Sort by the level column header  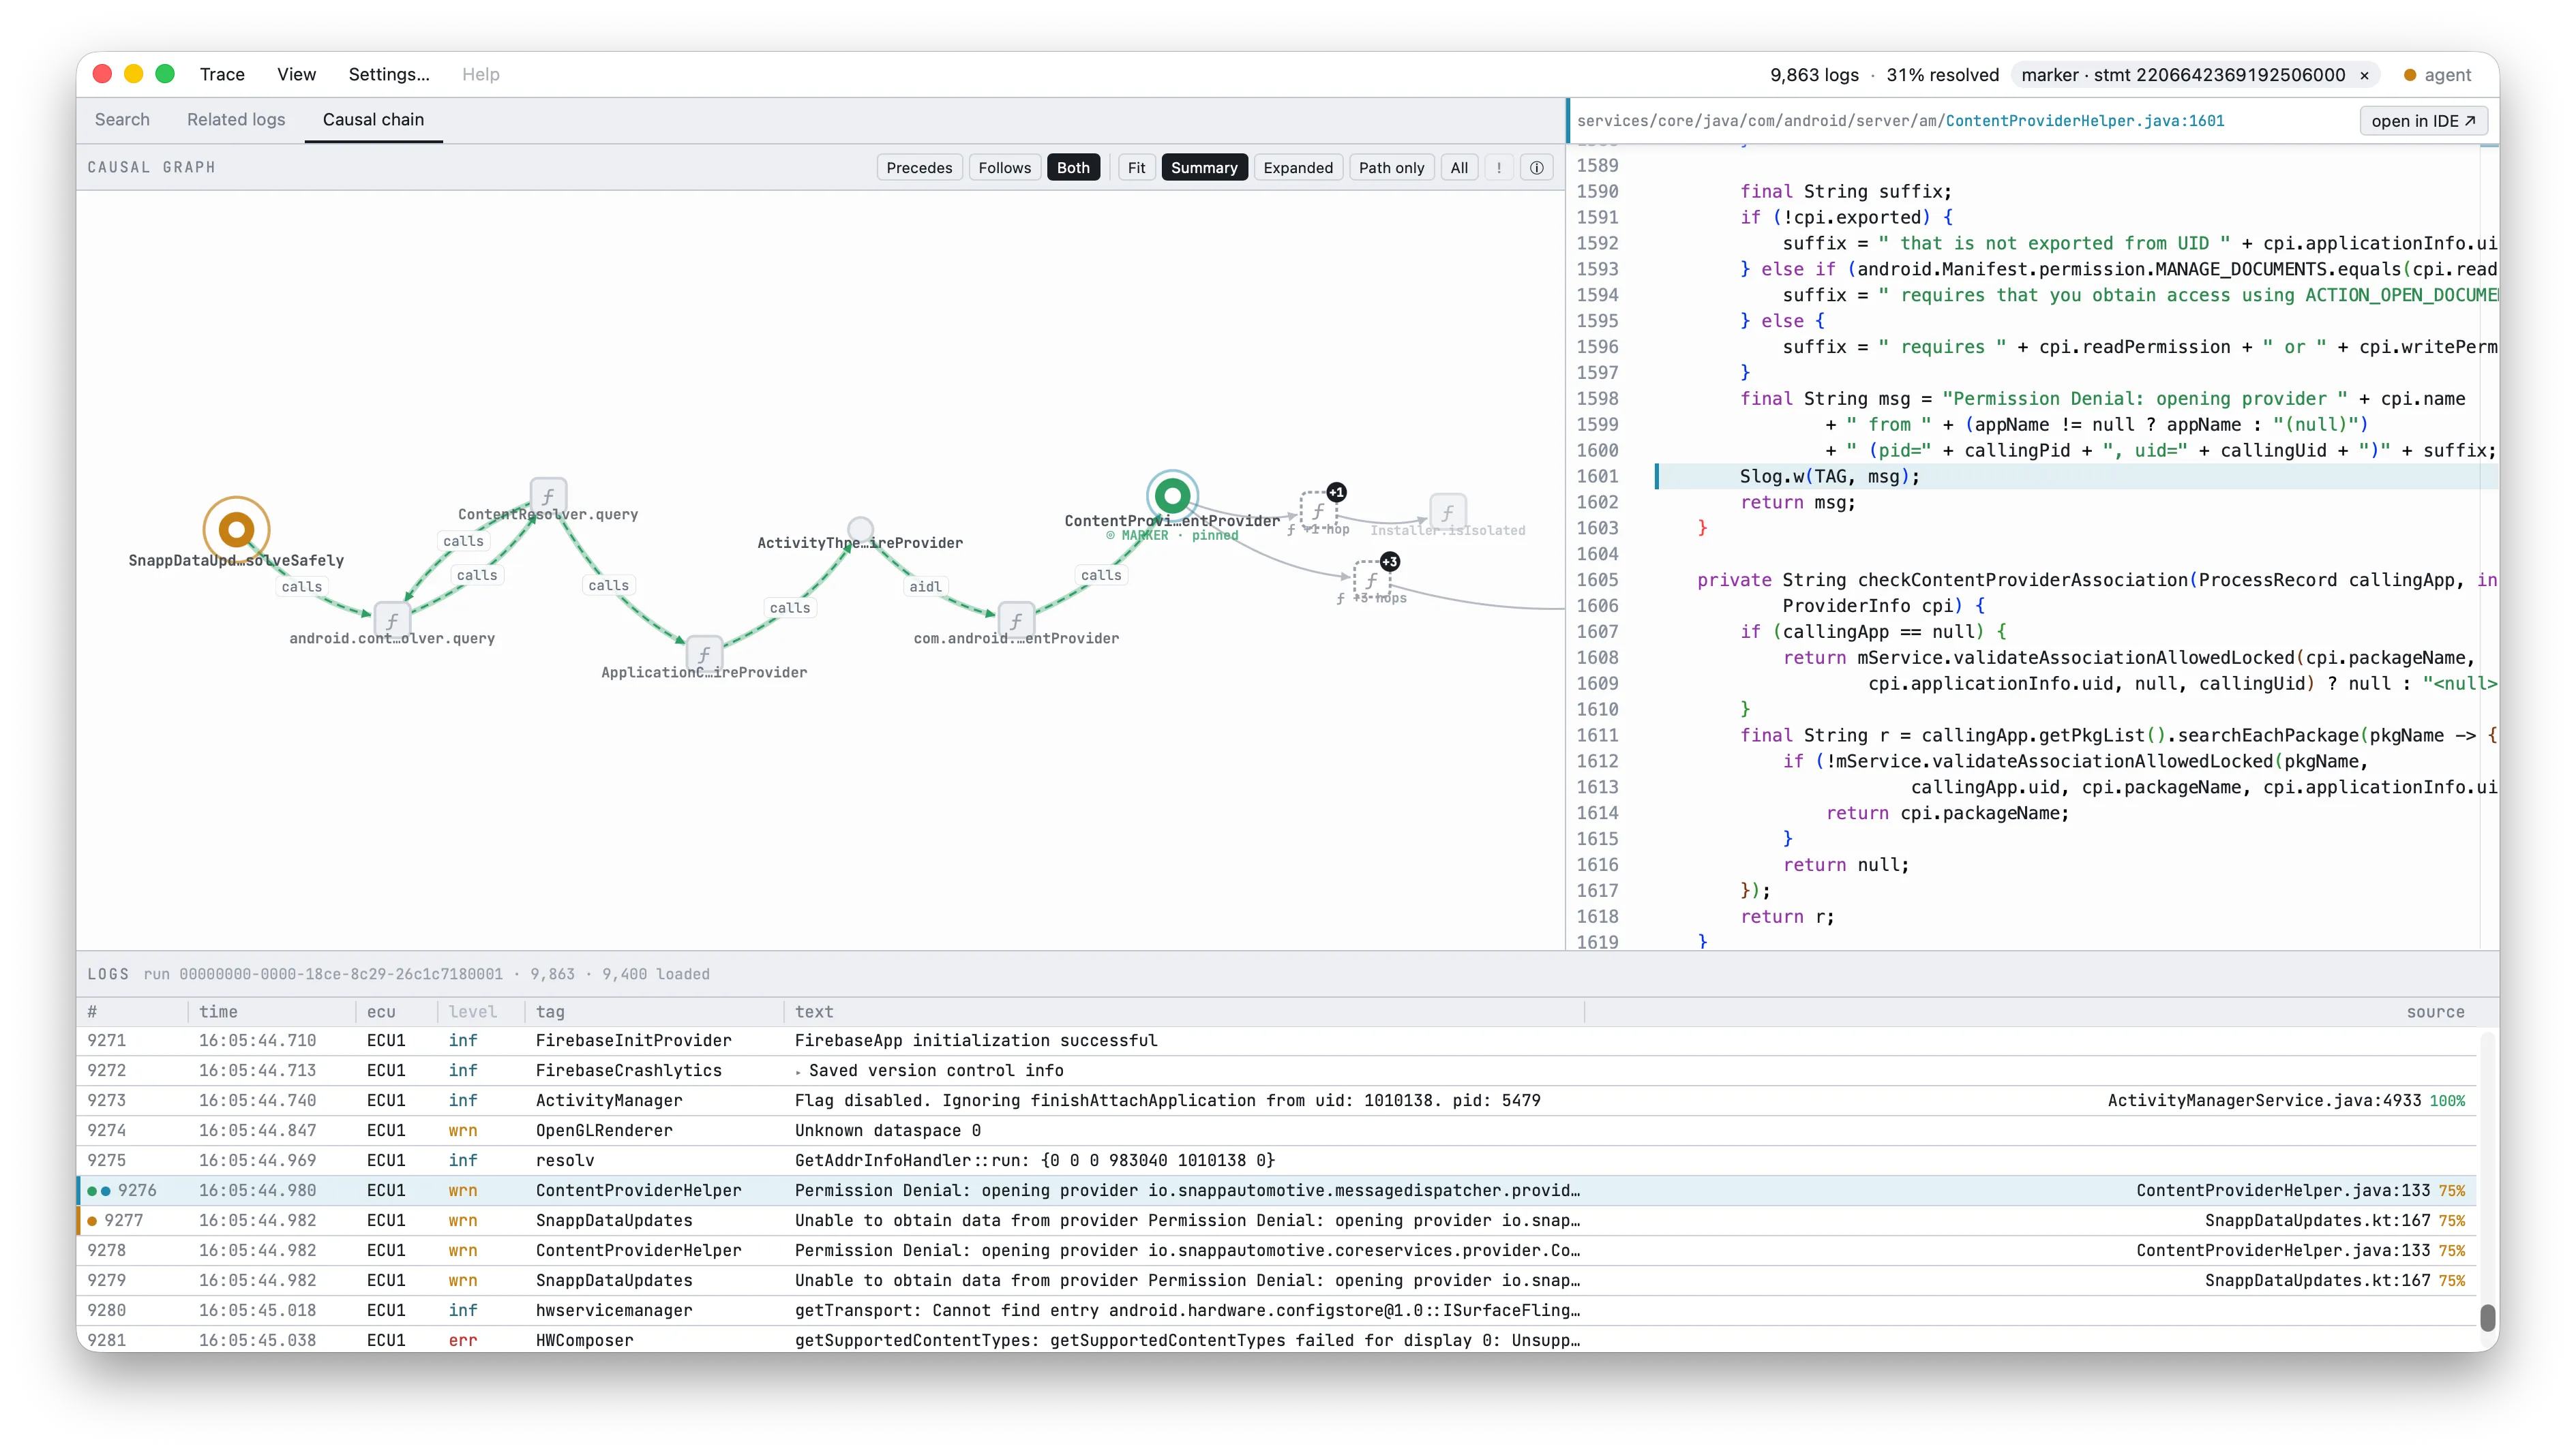click(x=472, y=1011)
